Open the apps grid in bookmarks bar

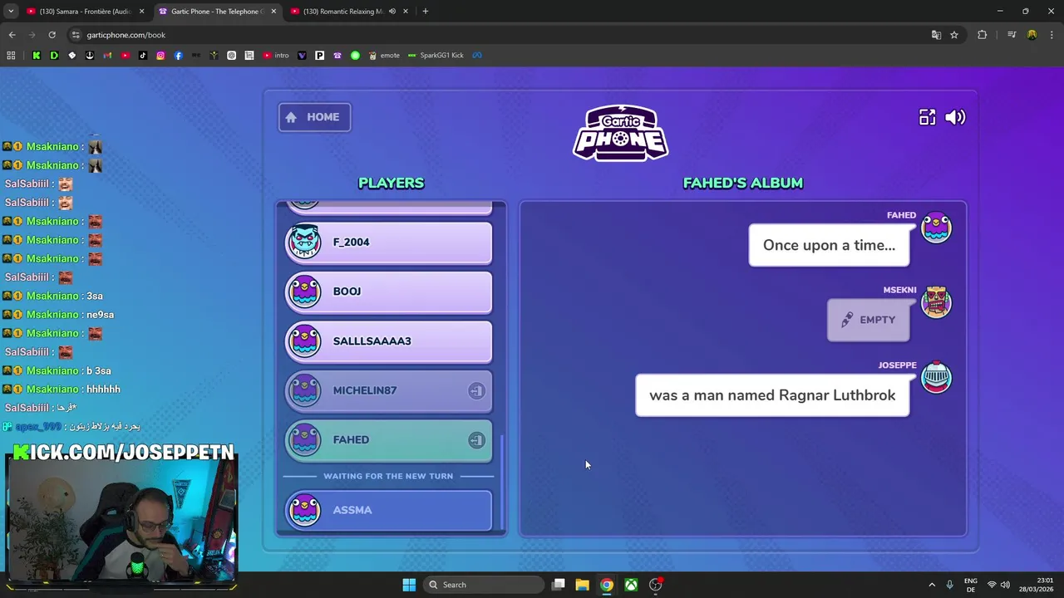[x=11, y=56]
